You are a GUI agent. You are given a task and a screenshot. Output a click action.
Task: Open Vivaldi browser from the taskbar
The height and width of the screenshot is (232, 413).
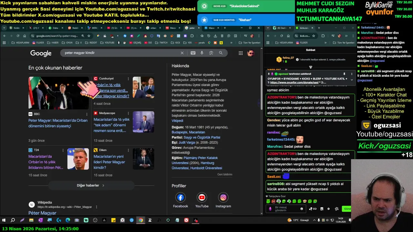(186, 220)
